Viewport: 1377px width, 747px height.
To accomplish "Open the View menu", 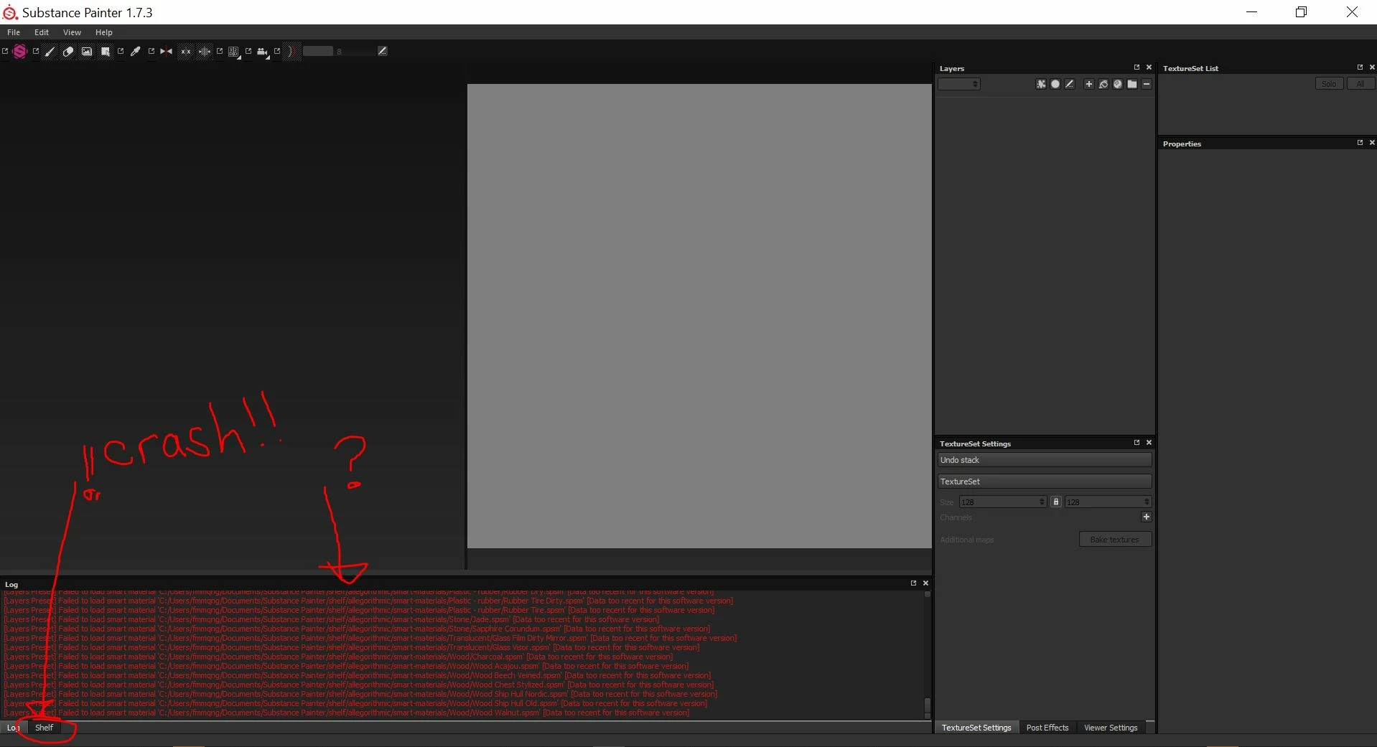I will click(72, 32).
